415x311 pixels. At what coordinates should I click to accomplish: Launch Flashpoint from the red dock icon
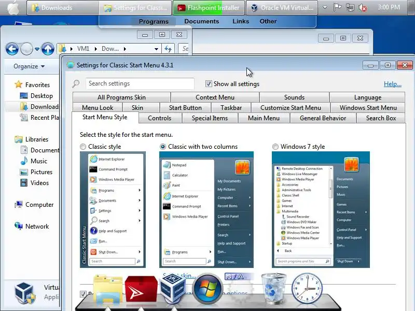(x=141, y=289)
